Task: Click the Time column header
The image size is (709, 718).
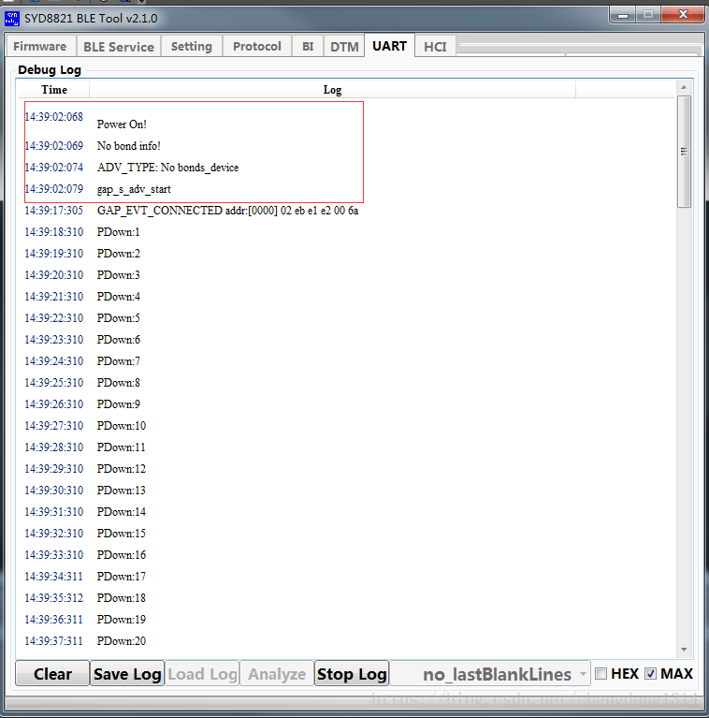Action: [x=54, y=90]
